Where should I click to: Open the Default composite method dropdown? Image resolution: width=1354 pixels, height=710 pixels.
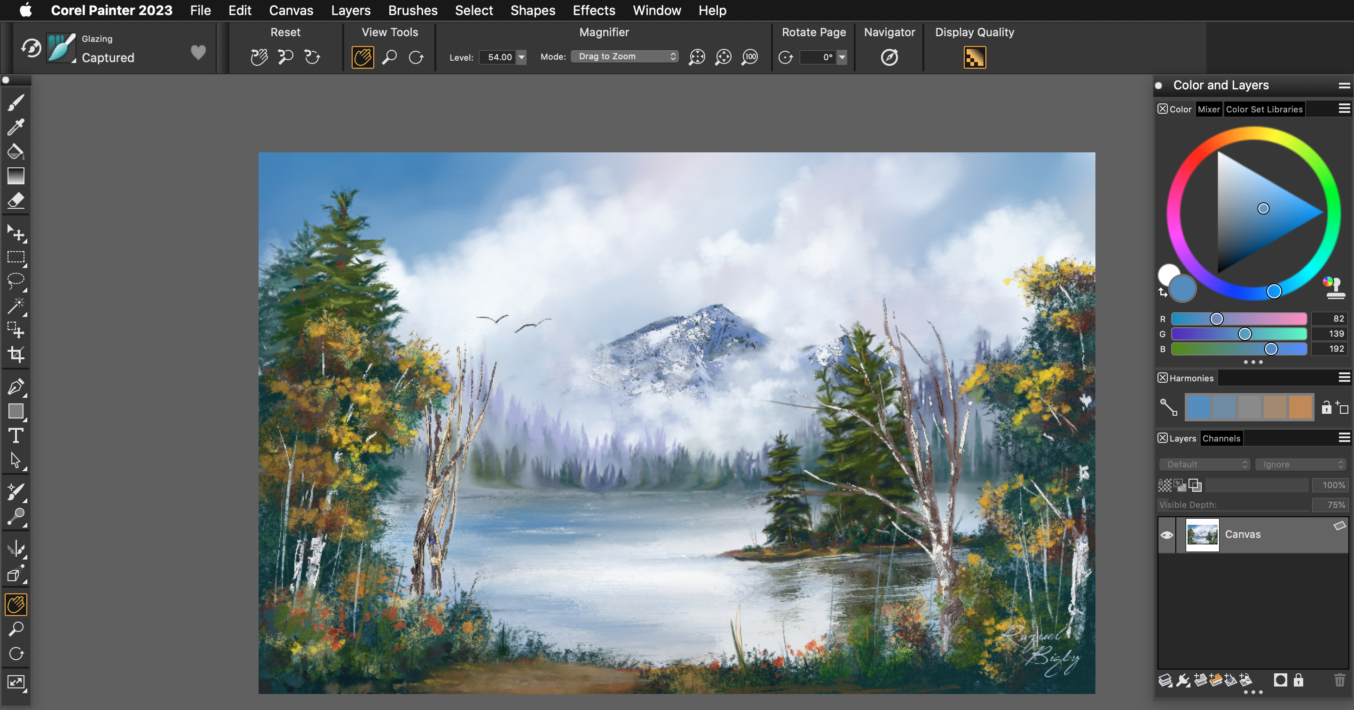[1204, 465]
